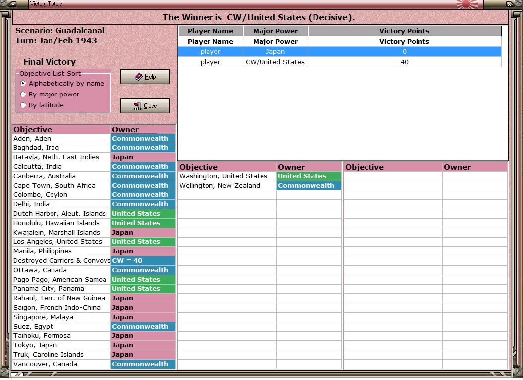Select Pago Pago, American Samoa objective
Viewport: 523px width, 380px height.
(x=61, y=280)
